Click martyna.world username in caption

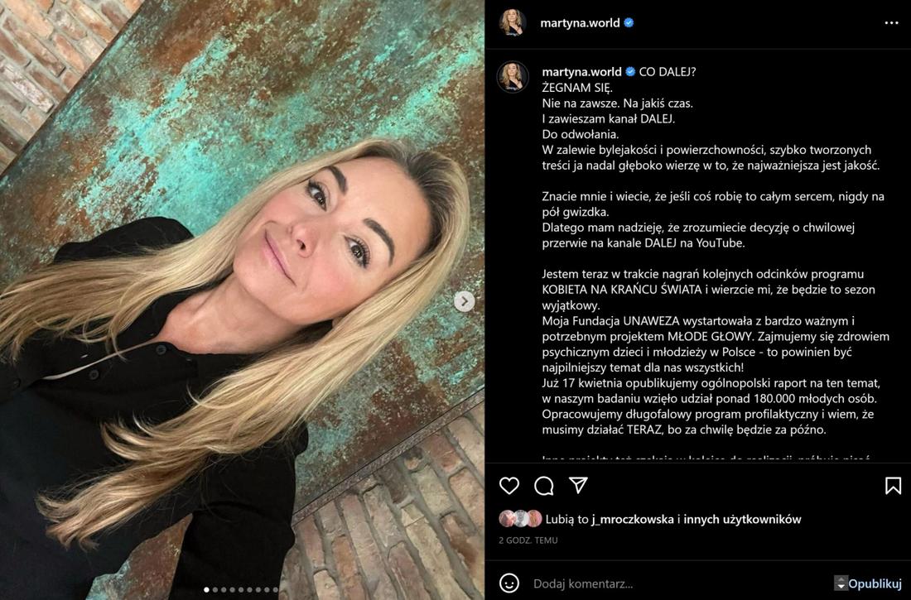(x=581, y=72)
